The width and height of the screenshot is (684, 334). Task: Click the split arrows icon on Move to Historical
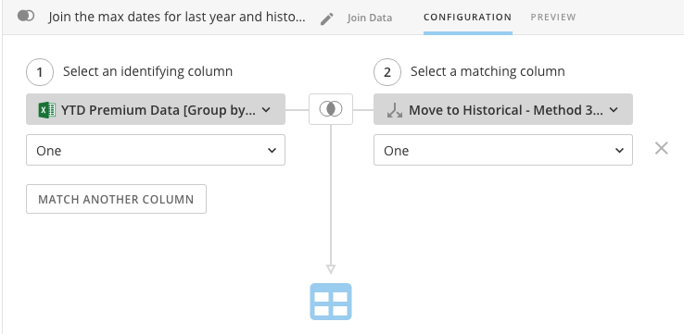click(395, 110)
